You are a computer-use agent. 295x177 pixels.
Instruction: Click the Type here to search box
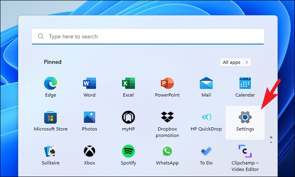pos(148,36)
